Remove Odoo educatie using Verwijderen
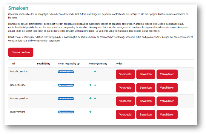 click(167, 88)
